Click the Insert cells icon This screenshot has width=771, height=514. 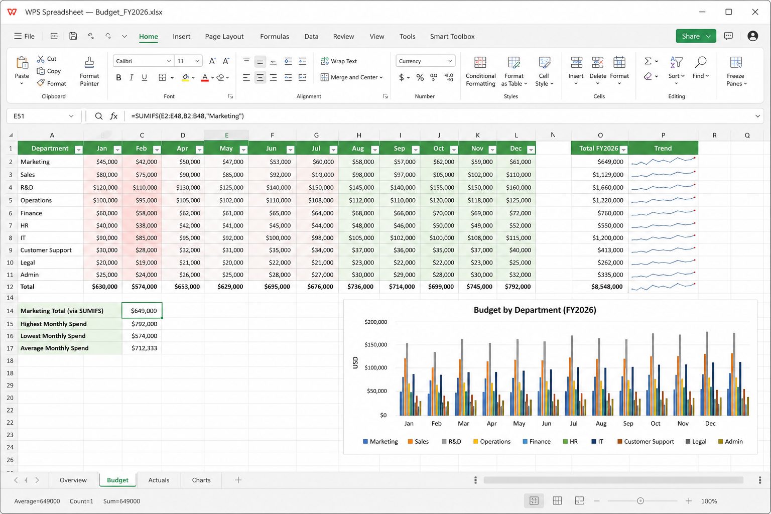point(576,62)
